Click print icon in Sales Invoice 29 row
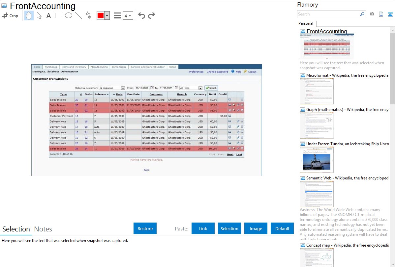 242,100
